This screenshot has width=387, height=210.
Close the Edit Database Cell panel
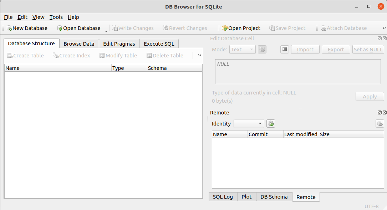coord(385,38)
